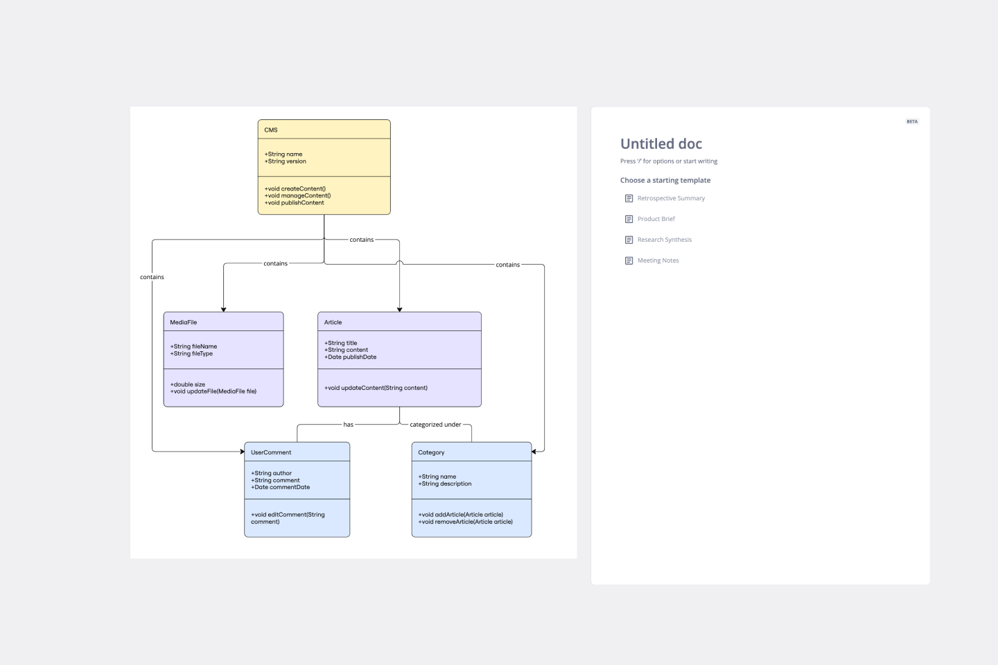Click the 'Press / for options' writing area
The image size is (998, 665).
click(669, 161)
